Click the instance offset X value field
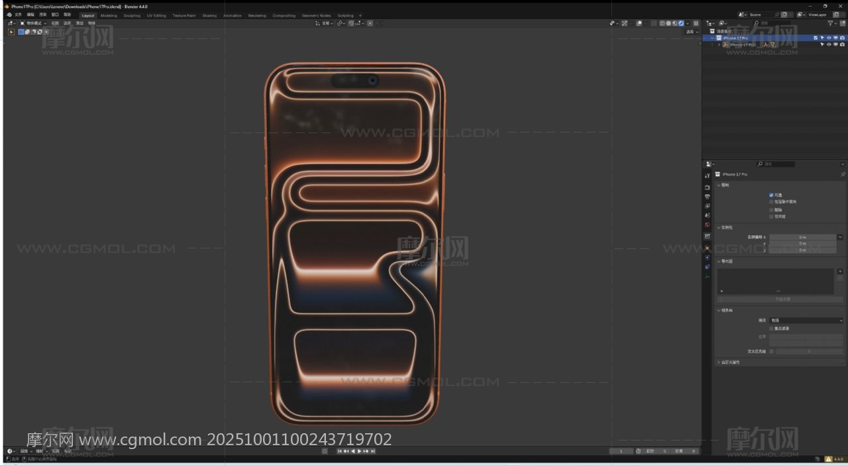 tap(802, 236)
